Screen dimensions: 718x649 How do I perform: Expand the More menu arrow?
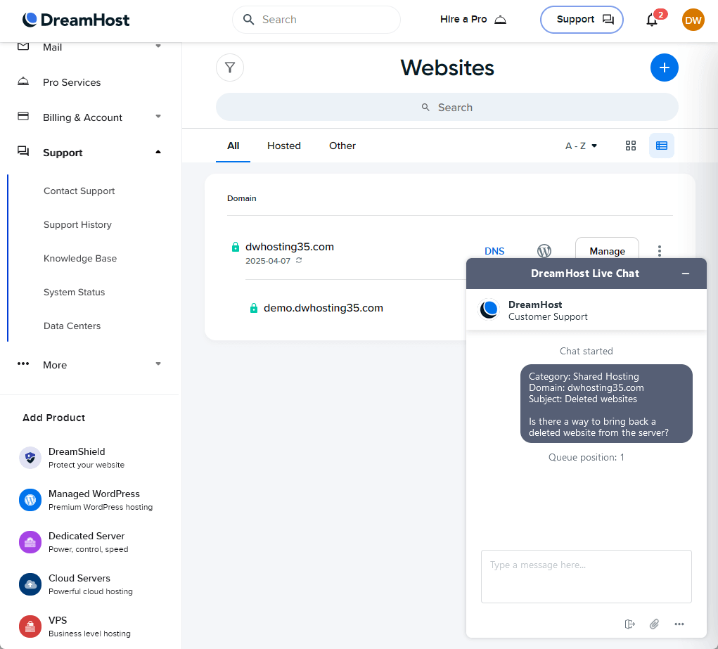(158, 364)
